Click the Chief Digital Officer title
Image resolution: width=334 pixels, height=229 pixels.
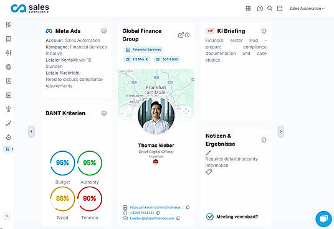coord(156,152)
